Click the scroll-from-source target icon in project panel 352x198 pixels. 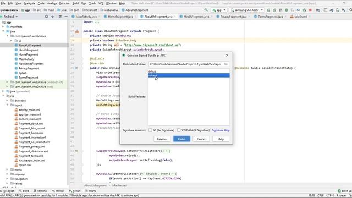pos(46,16)
